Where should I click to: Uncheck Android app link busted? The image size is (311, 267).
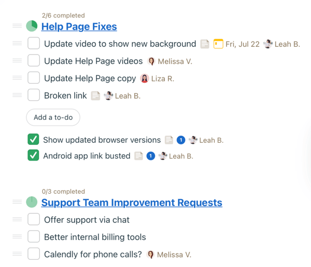coord(33,155)
